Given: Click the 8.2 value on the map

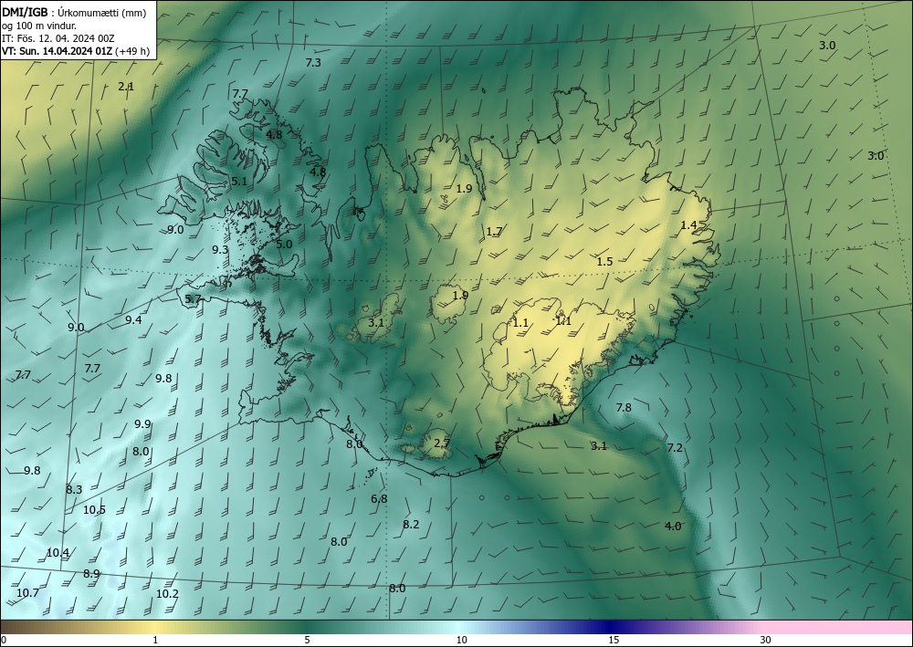Looking at the screenshot, I should click(x=411, y=525).
